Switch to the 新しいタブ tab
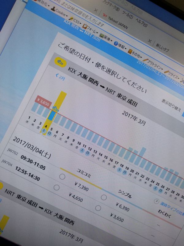The width and height of the screenshot is (184, 246). (x=163, y=48)
